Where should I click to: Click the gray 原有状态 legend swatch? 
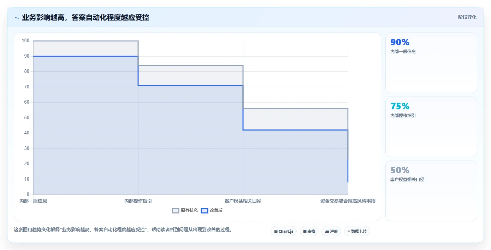click(x=176, y=210)
